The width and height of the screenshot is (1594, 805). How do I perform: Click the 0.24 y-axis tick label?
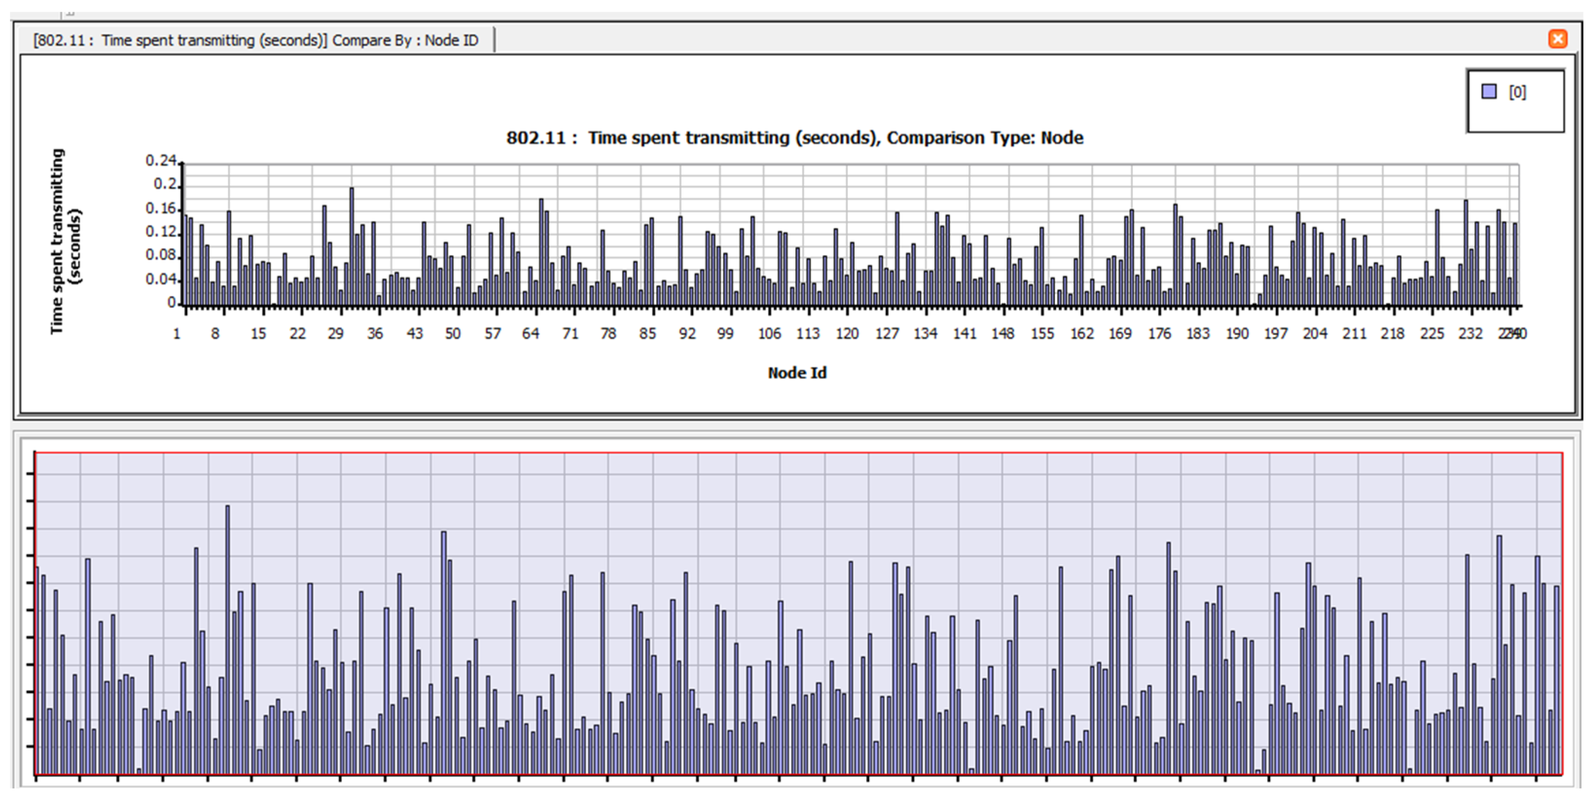(161, 161)
